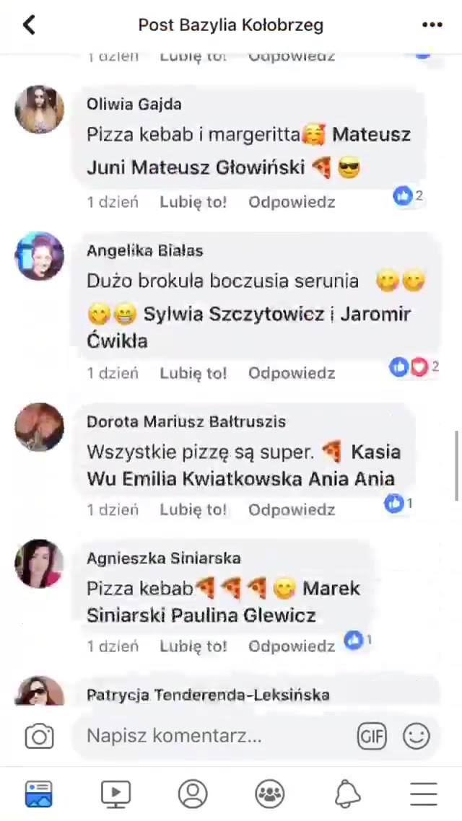Reply to Dorota Mariusz Bałtruszis's comment with Odpowiedz
Screen dimensions: 462x821
(x=292, y=509)
